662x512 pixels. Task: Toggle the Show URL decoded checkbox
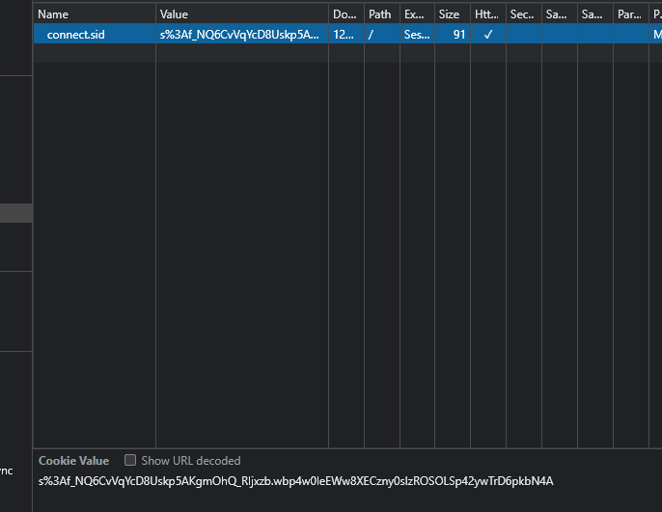pos(130,461)
